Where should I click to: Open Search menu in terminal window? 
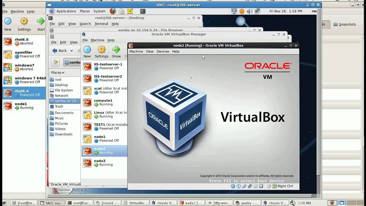(85, 24)
